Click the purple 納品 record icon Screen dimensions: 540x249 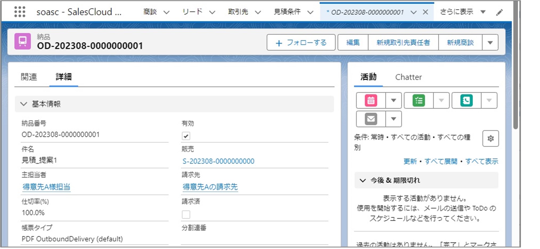pos(23,41)
